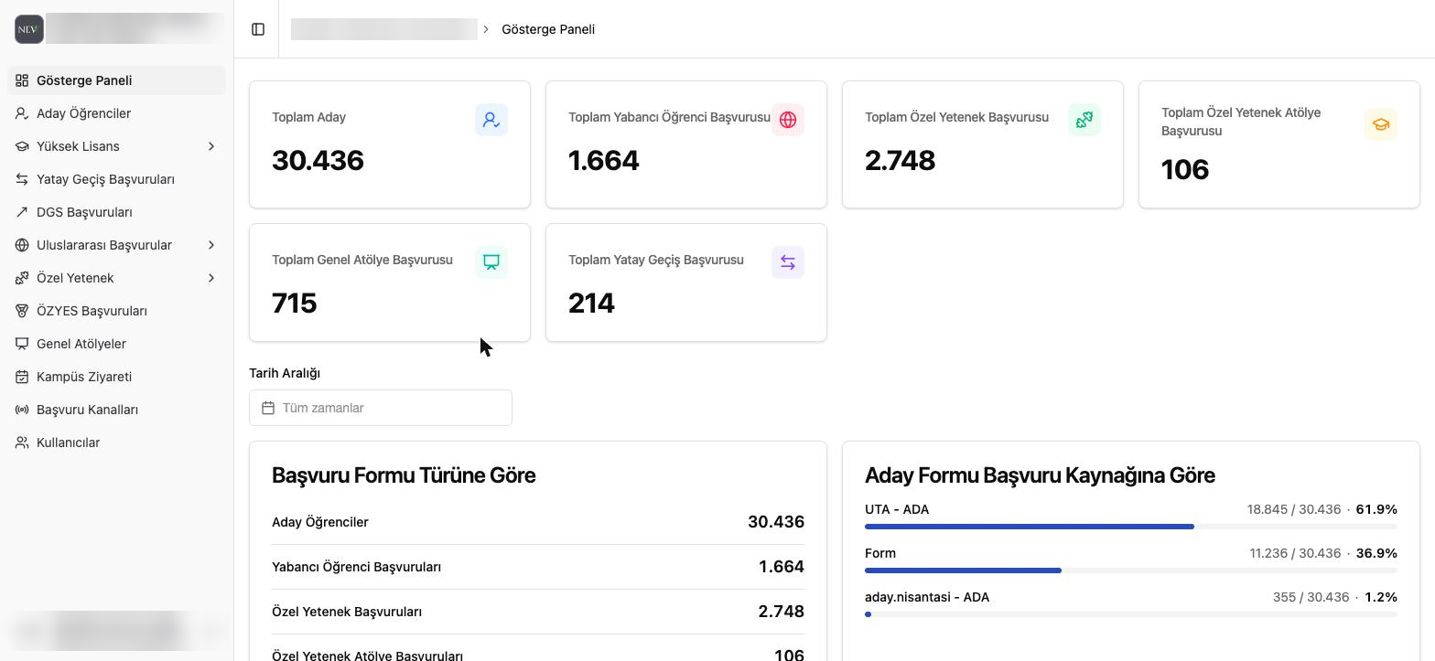
Task: Open Kampüs Ziyareti section
Action: [x=117, y=377]
